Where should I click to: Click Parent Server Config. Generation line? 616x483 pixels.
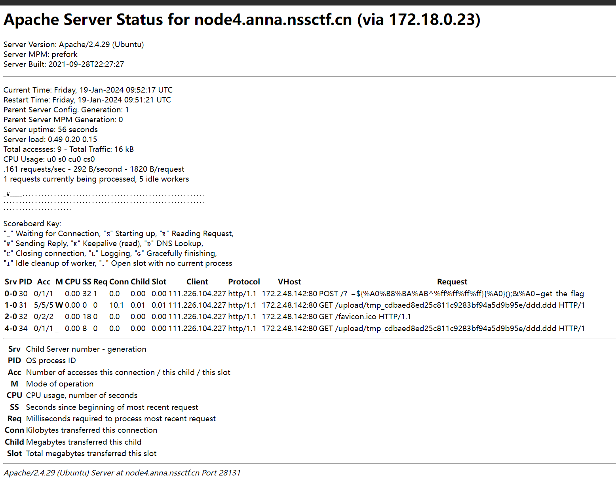point(66,110)
